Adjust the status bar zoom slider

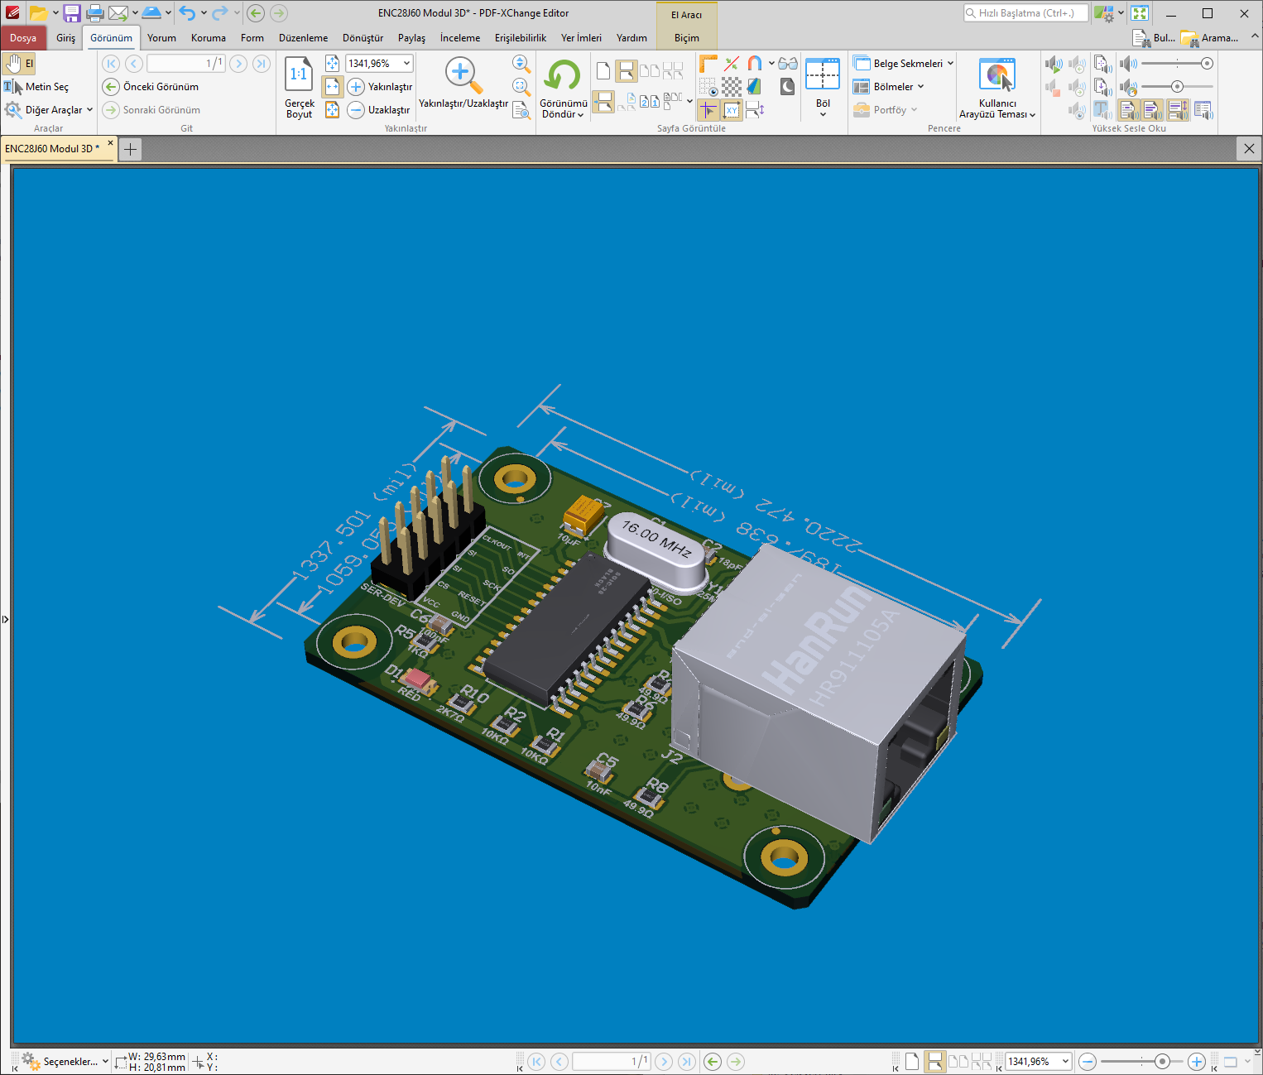tap(1162, 1061)
